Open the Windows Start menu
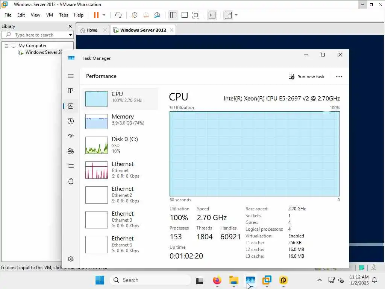Screen dimensions: 385x289 100,280
